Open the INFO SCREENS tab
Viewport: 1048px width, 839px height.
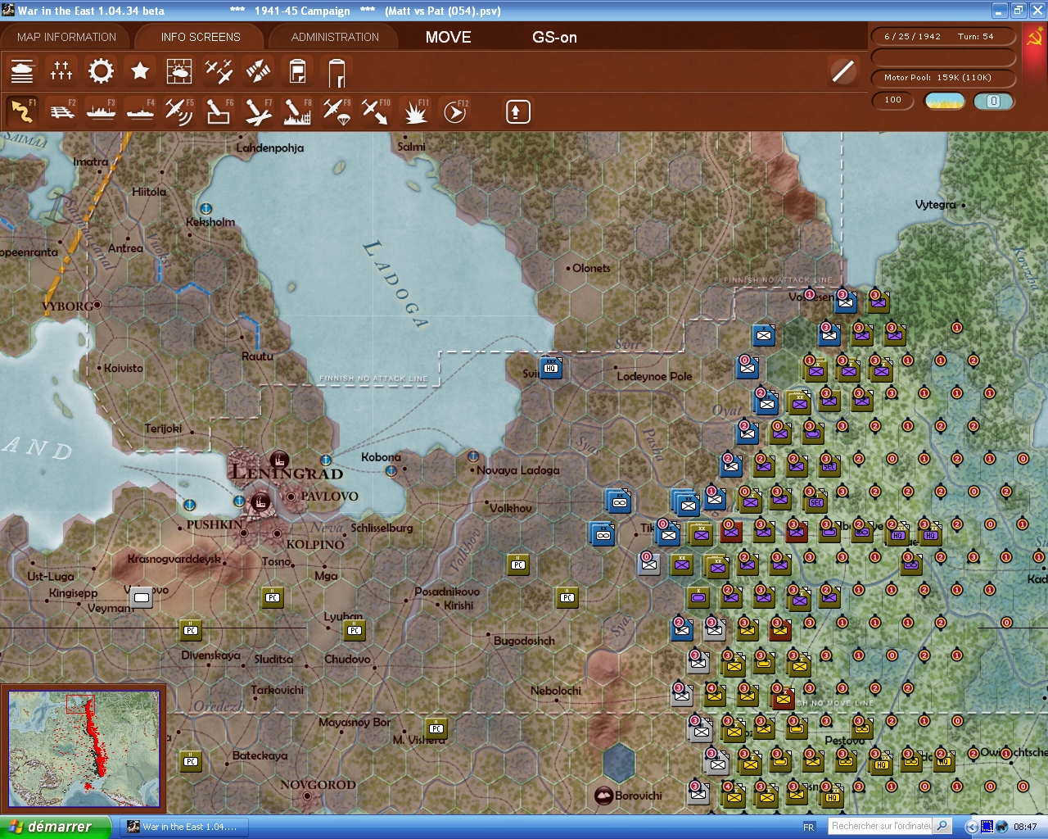(201, 37)
